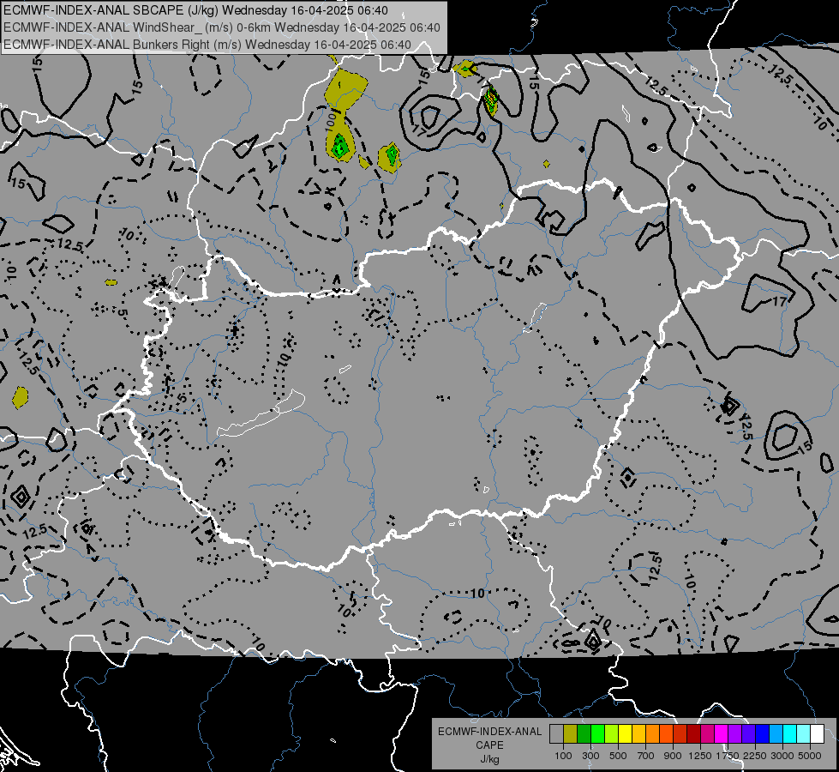Click the legend tick label 2250
The image size is (839, 772).
point(755,756)
